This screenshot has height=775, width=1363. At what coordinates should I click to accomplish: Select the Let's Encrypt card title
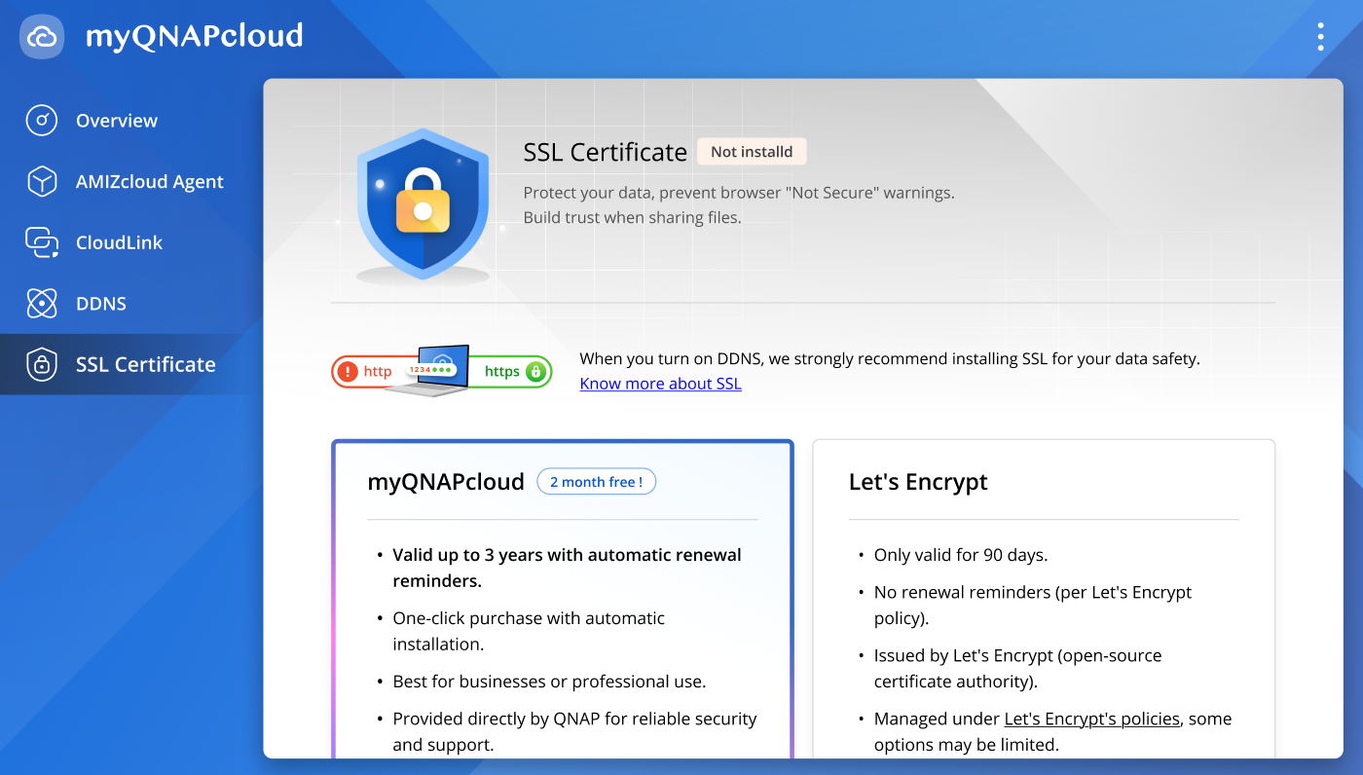click(918, 482)
